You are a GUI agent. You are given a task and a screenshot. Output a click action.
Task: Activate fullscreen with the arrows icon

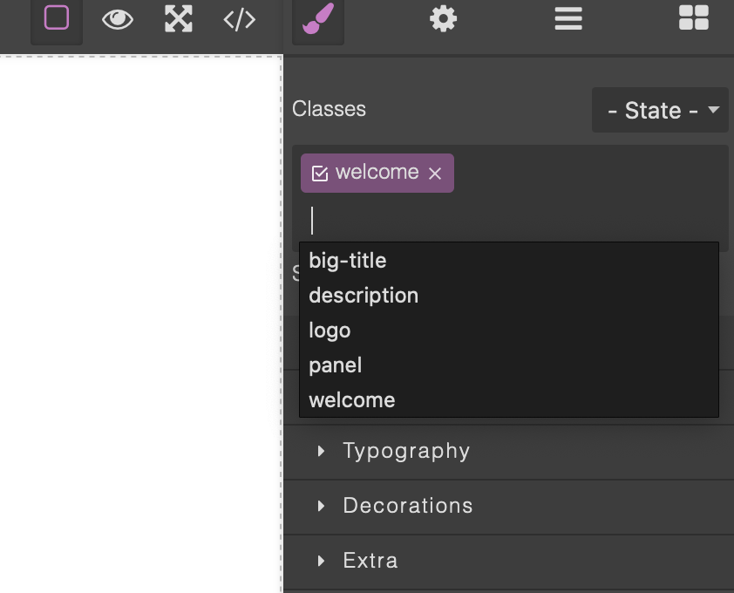point(179,18)
